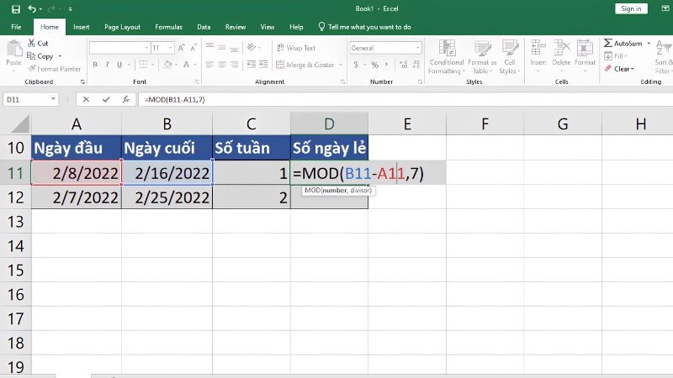Click cell containing 2/25/2022
This screenshot has height=378, width=673.
167,197
